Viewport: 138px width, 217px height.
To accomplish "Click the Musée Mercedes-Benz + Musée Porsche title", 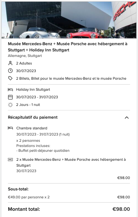I will coord(67,47).
